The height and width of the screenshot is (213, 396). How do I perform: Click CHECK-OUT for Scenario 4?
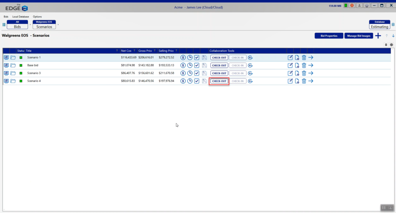219,81
